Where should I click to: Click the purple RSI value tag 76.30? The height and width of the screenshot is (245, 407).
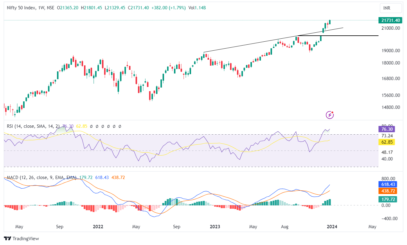coord(387,129)
